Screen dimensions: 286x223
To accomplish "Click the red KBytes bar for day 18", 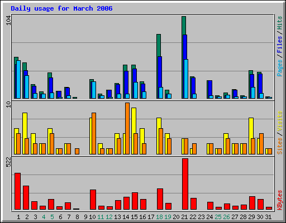I will point(160,199).
